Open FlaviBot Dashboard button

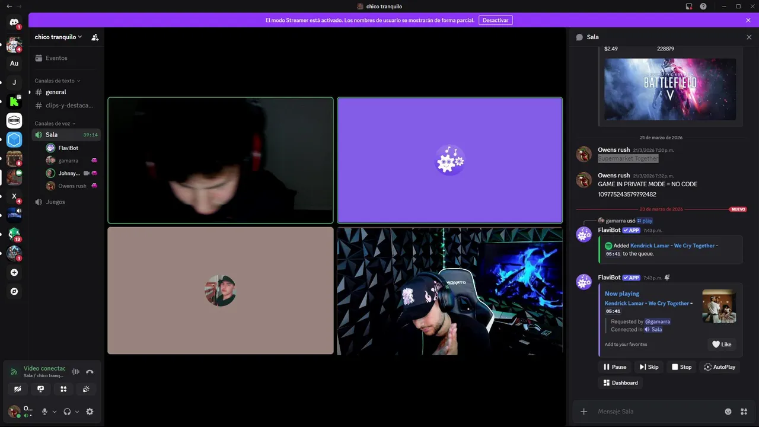620,383
